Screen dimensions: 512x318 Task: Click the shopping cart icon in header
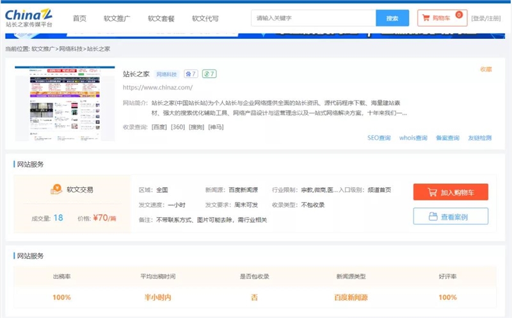(426, 19)
